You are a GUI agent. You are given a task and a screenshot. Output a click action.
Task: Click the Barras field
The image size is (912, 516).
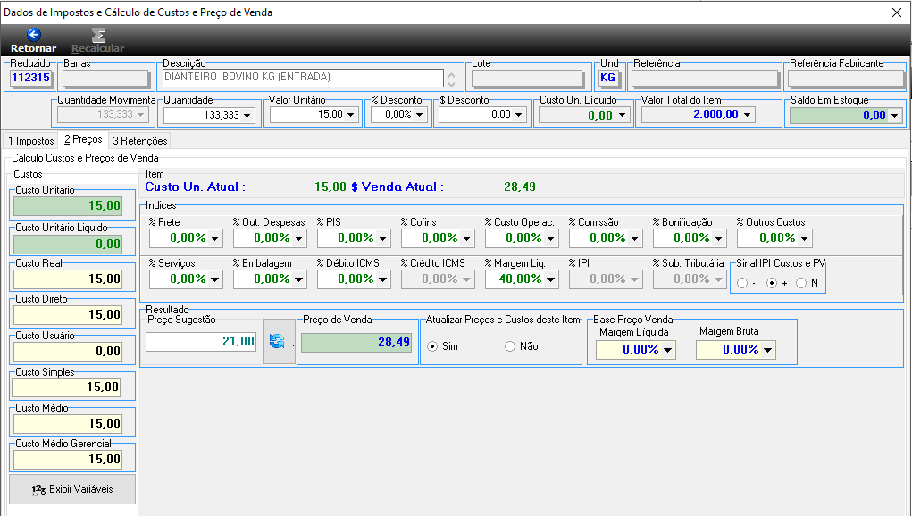(x=106, y=78)
